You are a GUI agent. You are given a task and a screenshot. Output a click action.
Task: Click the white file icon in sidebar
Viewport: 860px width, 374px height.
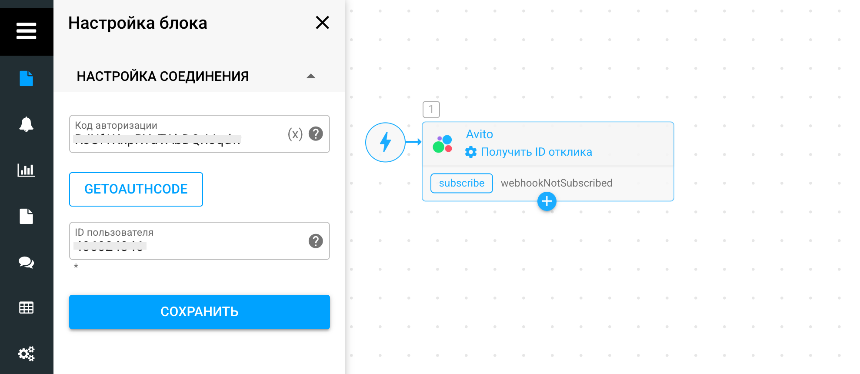click(26, 216)
